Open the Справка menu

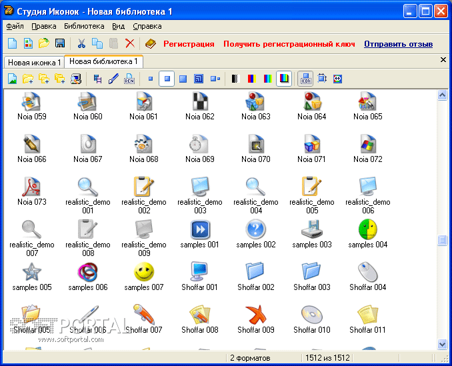click(x=147, y=26)
